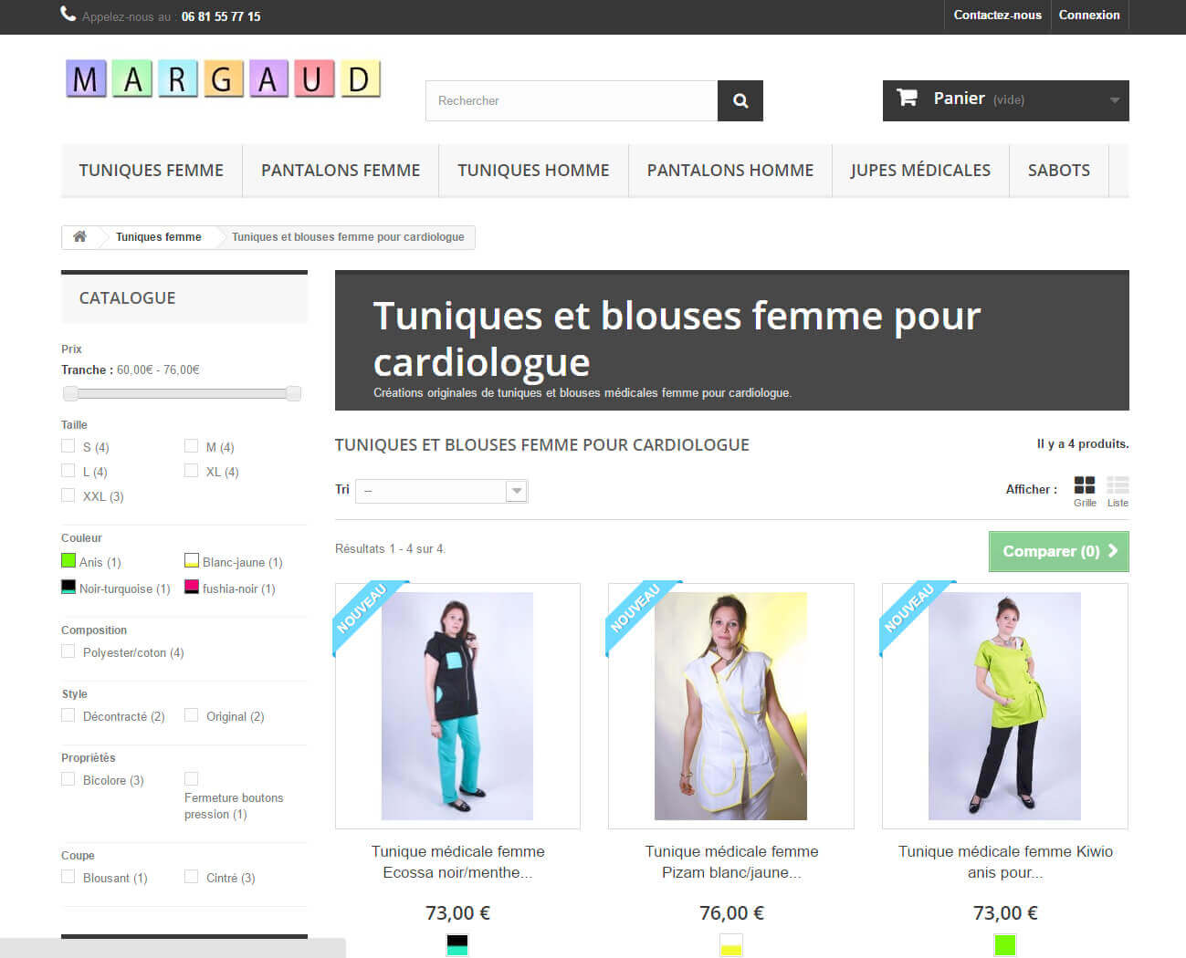
Task: Open the Jupes Médicales menu
Action: point(920,171)
